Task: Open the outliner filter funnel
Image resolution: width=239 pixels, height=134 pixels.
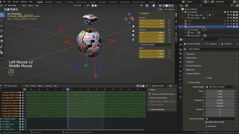Action: [x=232, y=6]
